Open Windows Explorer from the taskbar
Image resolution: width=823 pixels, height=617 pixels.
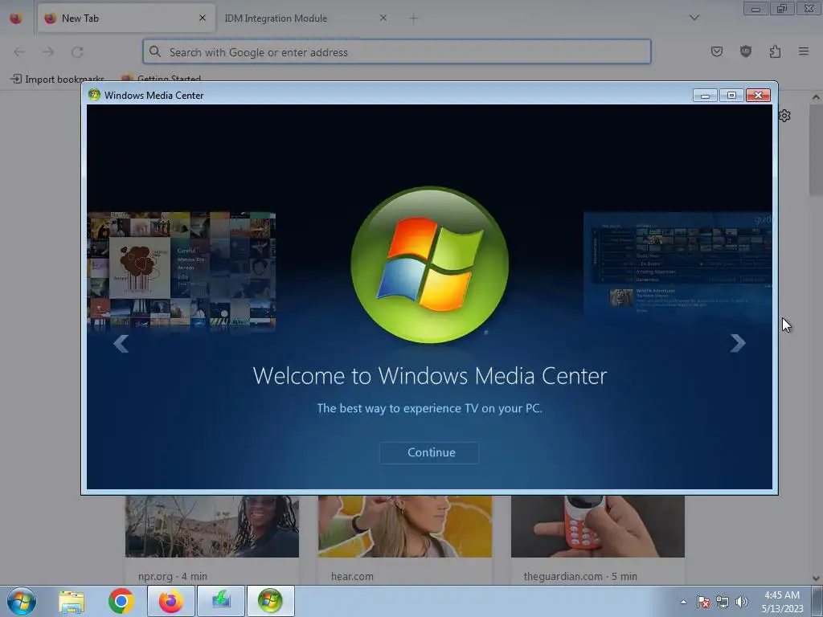(72, 601)
